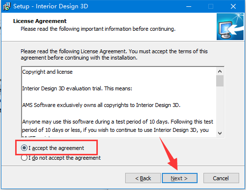Click inside the license agreement text box
Screen dimensions: 246x190
pyautogui.click(x=119, y=102)
